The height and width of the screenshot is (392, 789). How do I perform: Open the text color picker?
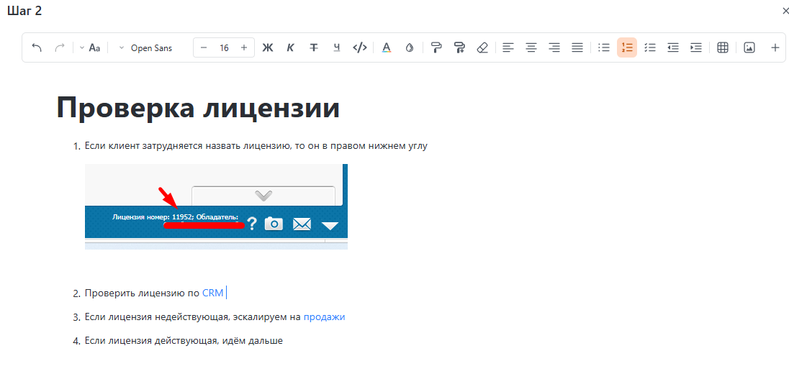(387, 48)
